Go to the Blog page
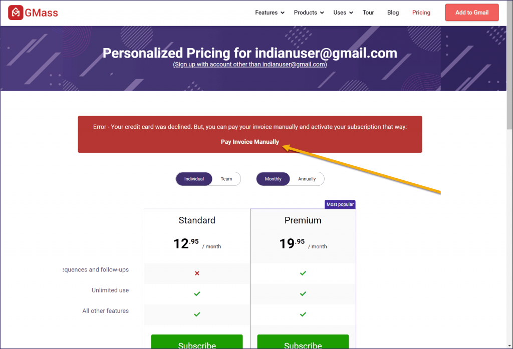Image resolution: width=513 pixels, height=349 pixels. (x=393, y=13)
